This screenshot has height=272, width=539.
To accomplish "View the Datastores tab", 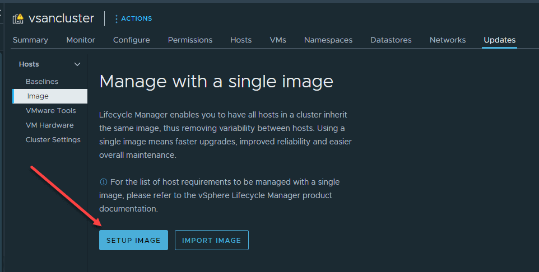I will [x=391, y=40].
